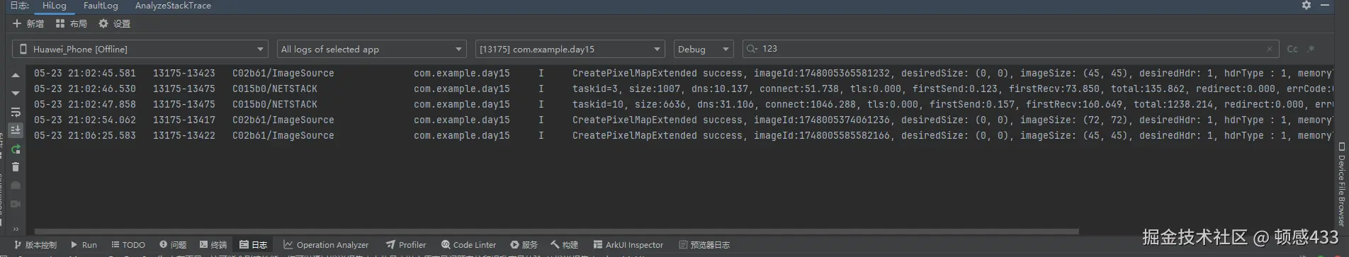Open the Layout (布局) options

tap(72, 23)
